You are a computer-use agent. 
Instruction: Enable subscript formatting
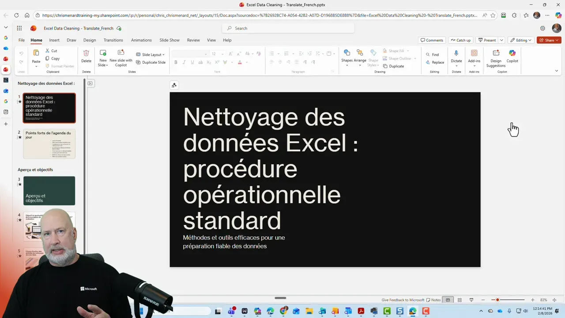(209, 62)
